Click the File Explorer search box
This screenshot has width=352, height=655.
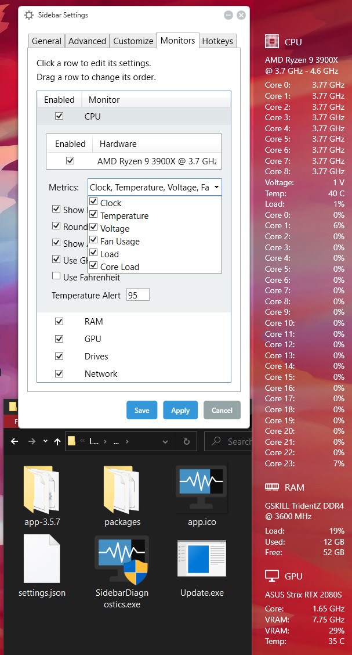(228, 441)
